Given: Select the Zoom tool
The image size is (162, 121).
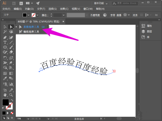Looking at the screenshot, I should click(x=11, y=95).
